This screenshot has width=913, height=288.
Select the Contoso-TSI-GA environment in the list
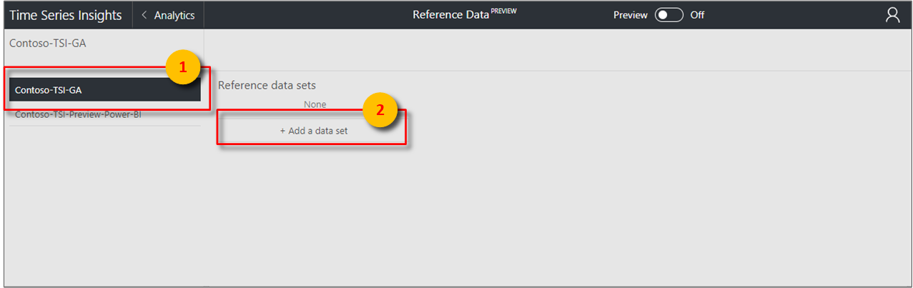click(104, 90)
